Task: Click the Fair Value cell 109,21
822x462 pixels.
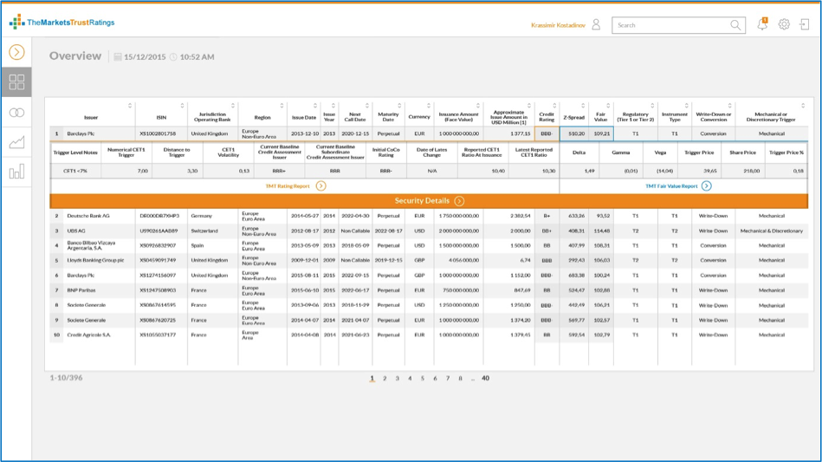Action: (602, 133)
